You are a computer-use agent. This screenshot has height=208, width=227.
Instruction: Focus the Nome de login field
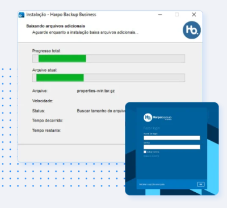[x=172, y=138]
